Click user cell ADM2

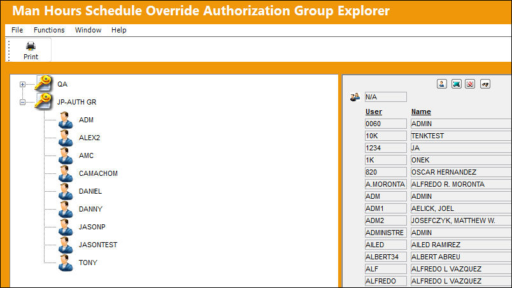point(386,220)
